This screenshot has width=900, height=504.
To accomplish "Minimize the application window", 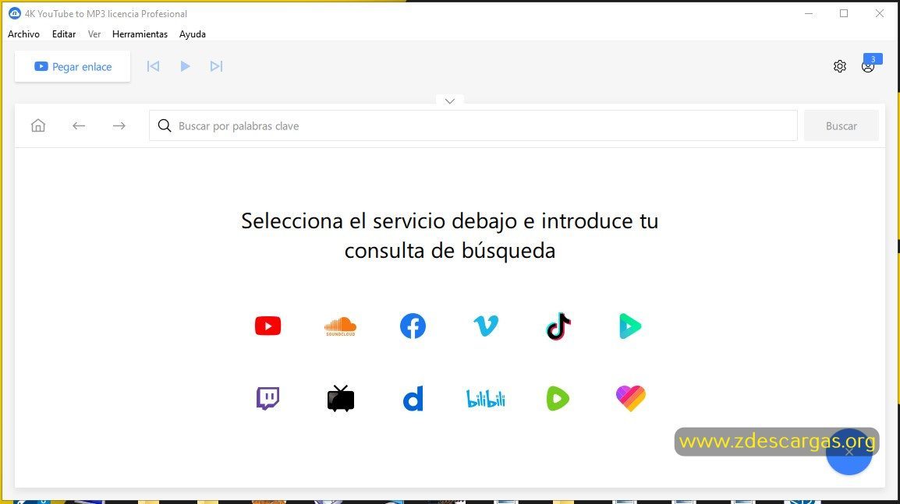I will pyautogui.click(x=810, y=13).
